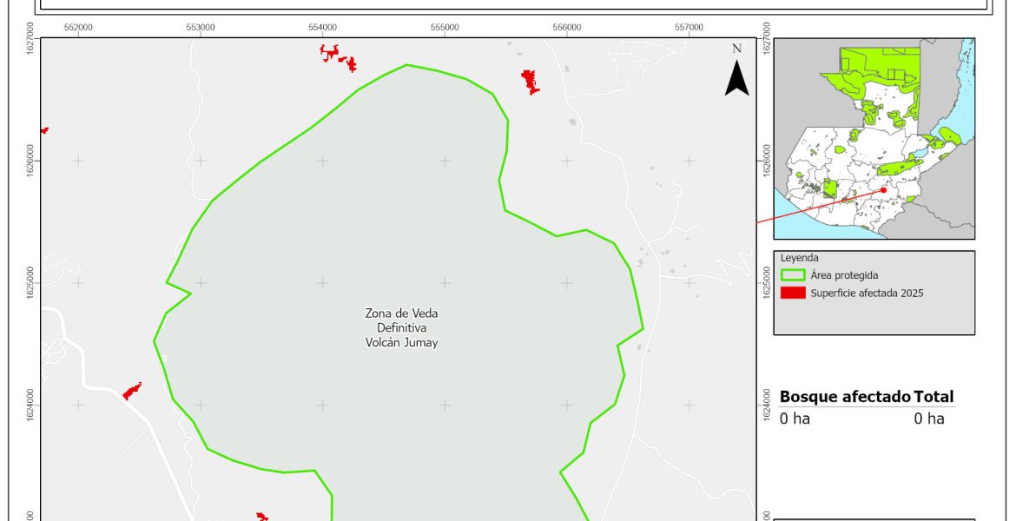The image size is (1016, 521).
Task: Click the Zona de Veda Definitiva Volcán Jumay label
Action: [401, 328]
